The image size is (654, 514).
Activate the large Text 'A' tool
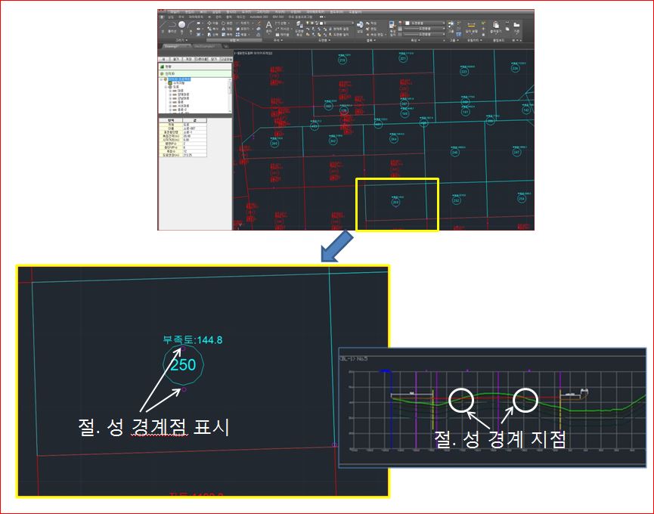(268, 26)
